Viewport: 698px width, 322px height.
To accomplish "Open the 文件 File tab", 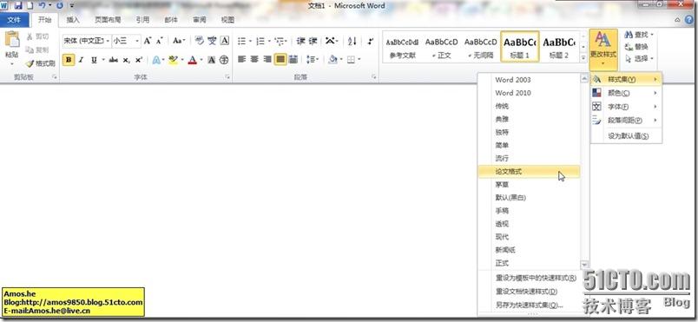I will pyautogui.click(x=15, y=20).
